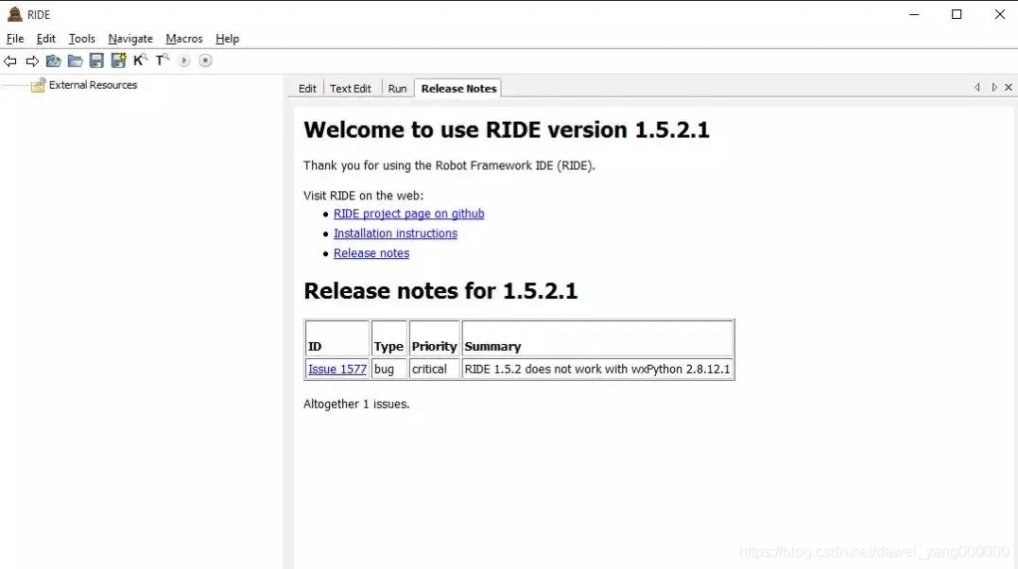Click the Open Directory folder icon
The height and width of the screenshot is (569, 1018).
pos(76,61)
